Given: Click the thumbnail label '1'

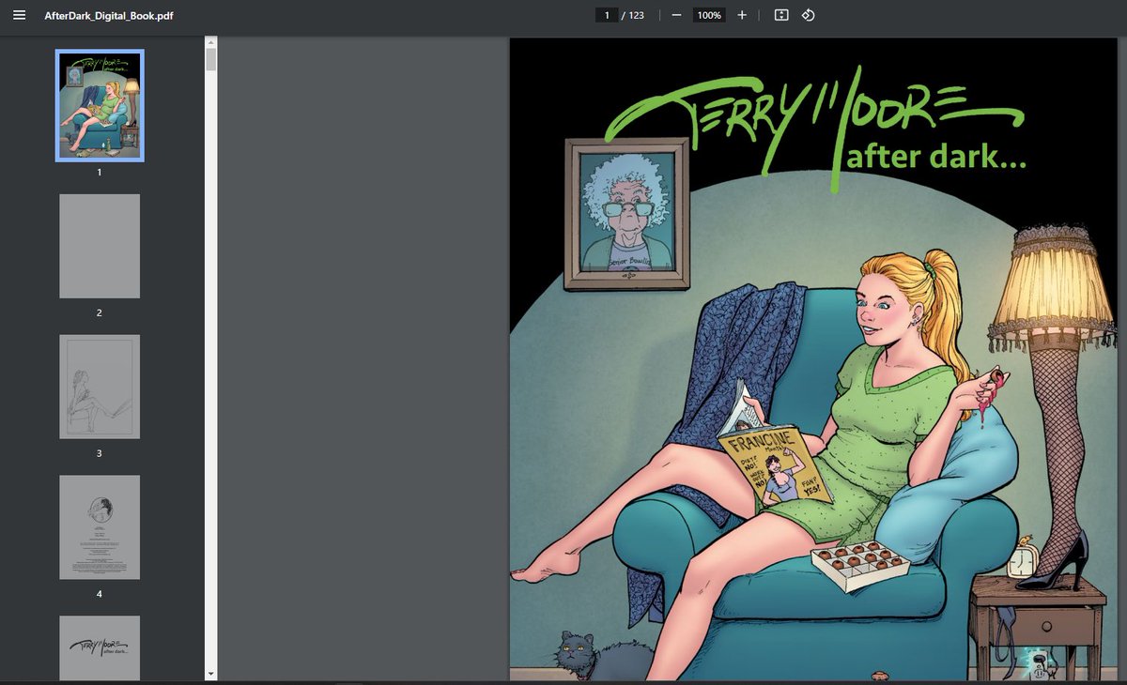Looking at the screenshot, I should [100, 173].
